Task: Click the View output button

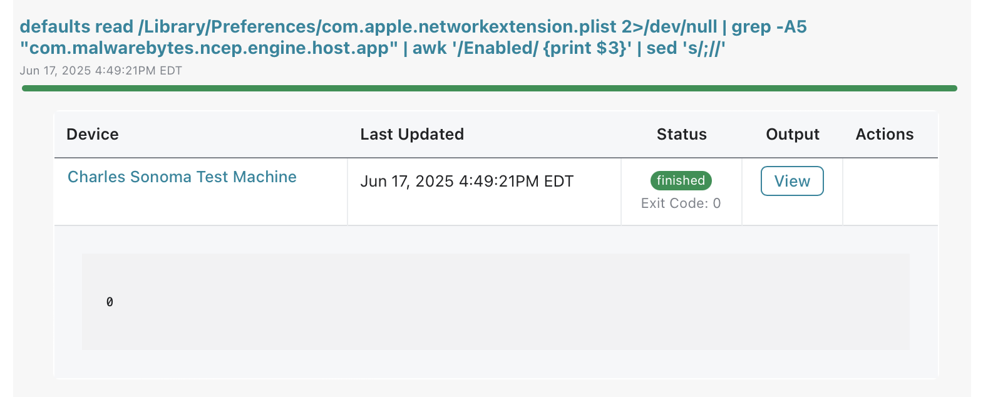Action: click(792, 181)
